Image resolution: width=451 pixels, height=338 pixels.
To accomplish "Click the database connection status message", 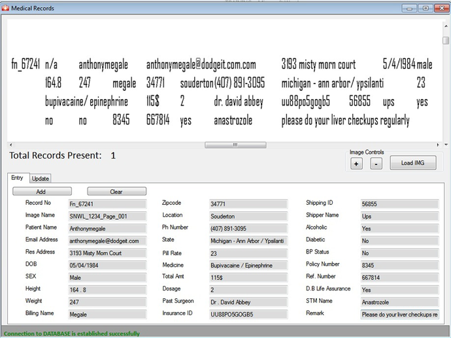I will click(x=72, y=333).
